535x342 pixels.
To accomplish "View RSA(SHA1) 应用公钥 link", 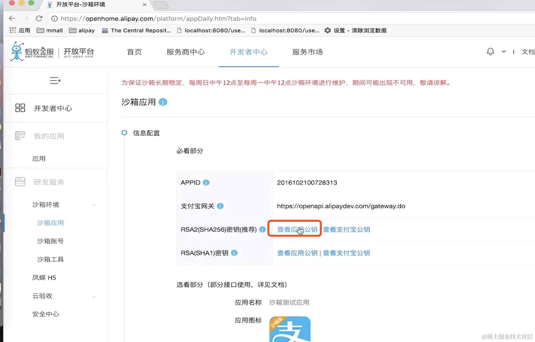I will click(x=297, y=253).
